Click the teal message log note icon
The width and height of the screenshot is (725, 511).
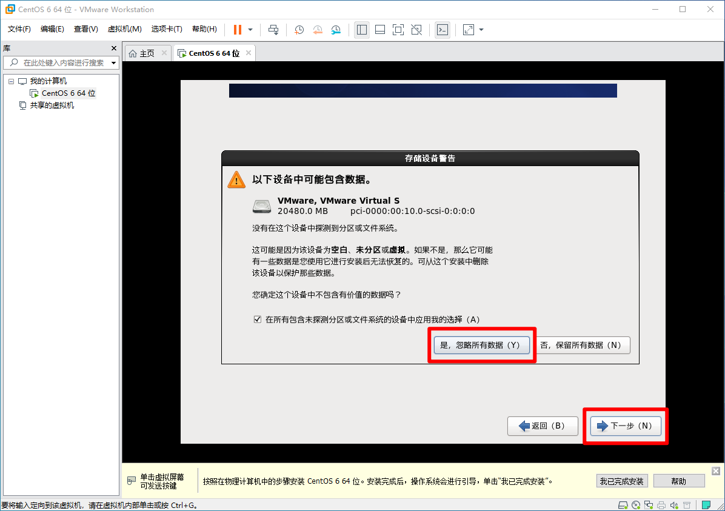706,505
